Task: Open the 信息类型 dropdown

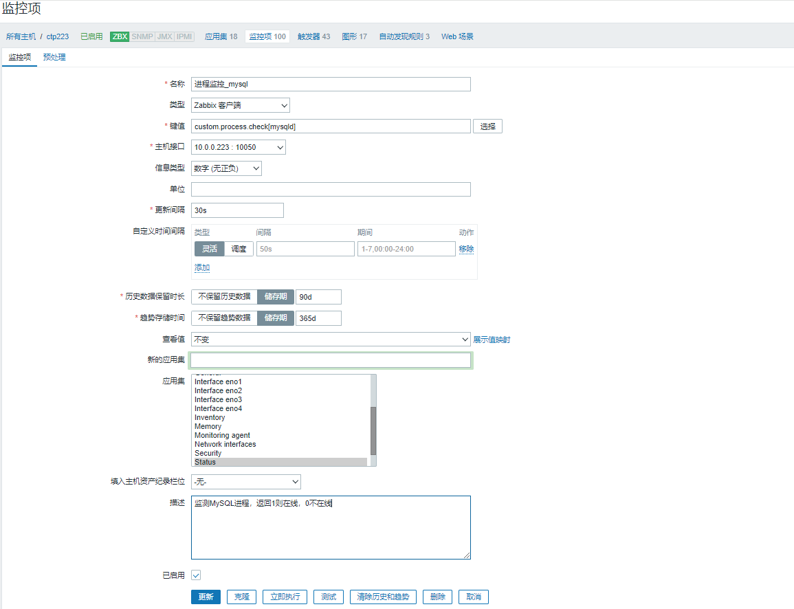Action: click(x=226, y=168)
